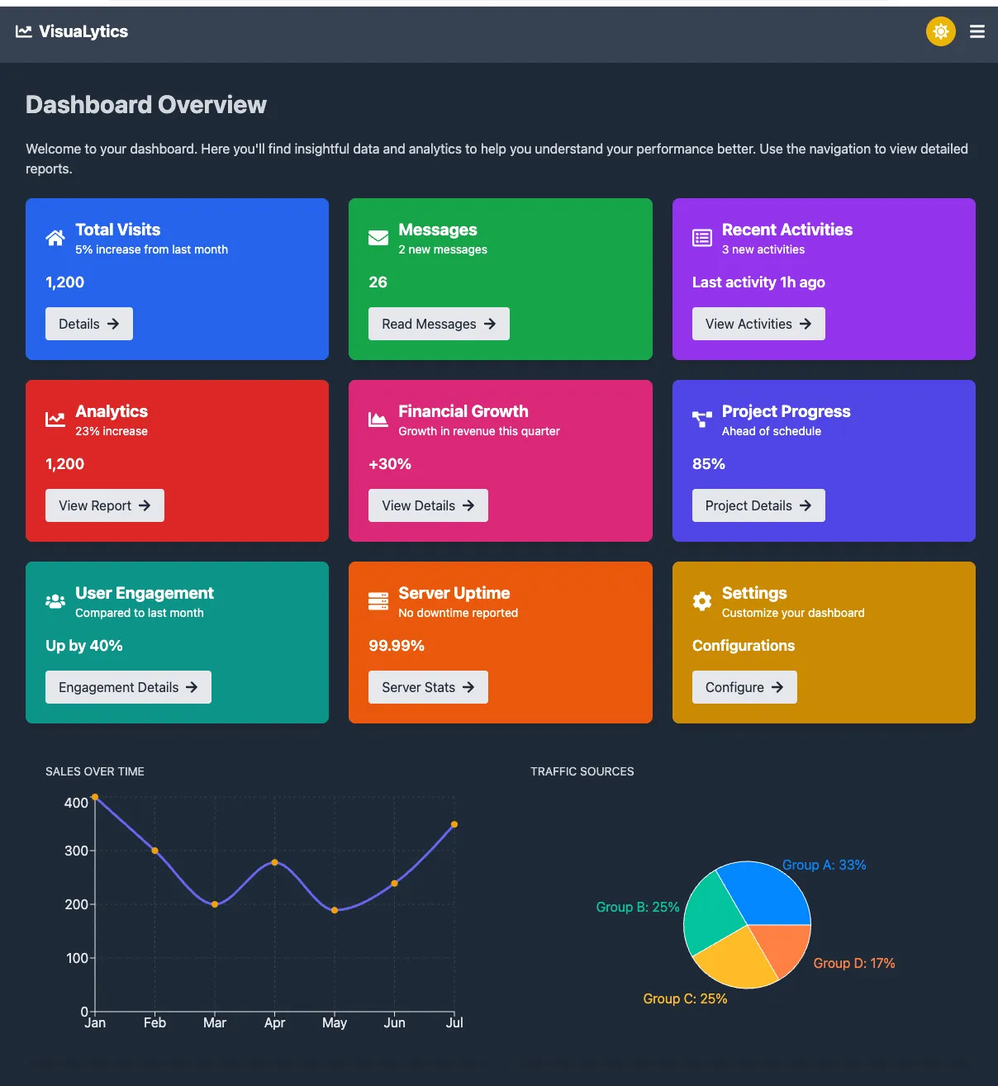Click the line chart icon on Analytics

click(55, 420)
